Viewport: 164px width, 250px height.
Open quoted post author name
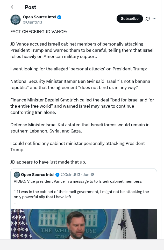pyautogui.click(x=38, y=175)
